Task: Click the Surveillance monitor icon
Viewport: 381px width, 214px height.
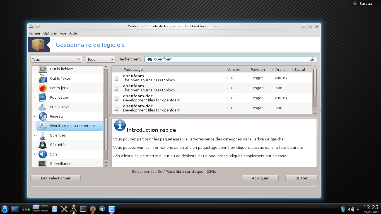Action: (43, 164)
